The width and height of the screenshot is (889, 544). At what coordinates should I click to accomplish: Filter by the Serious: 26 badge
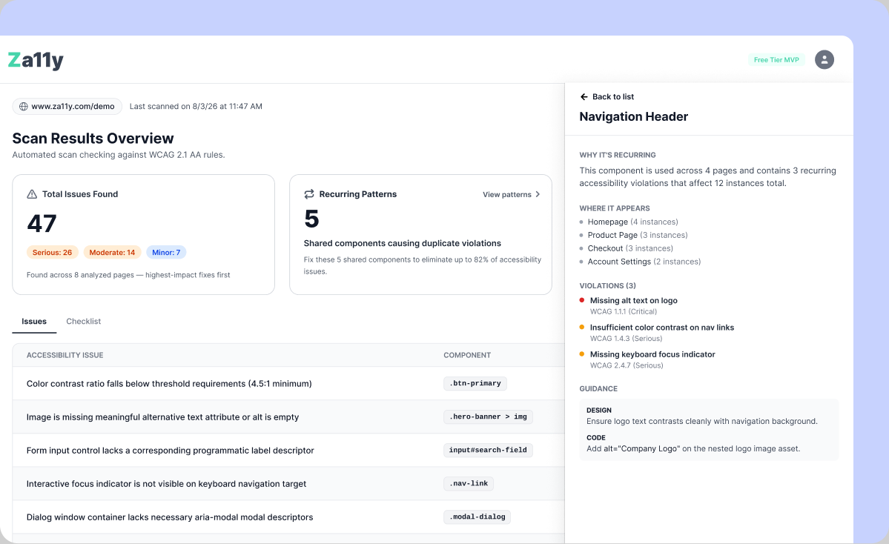coord(52,252)
